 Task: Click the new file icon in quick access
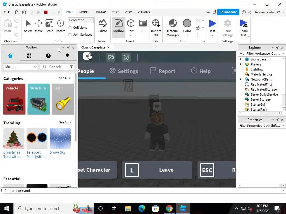point(16,12)
